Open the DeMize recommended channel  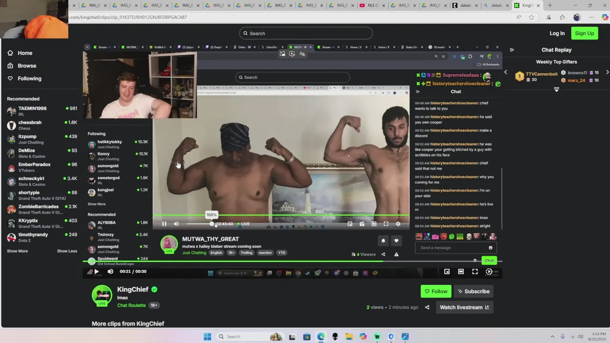coord(42,153)
